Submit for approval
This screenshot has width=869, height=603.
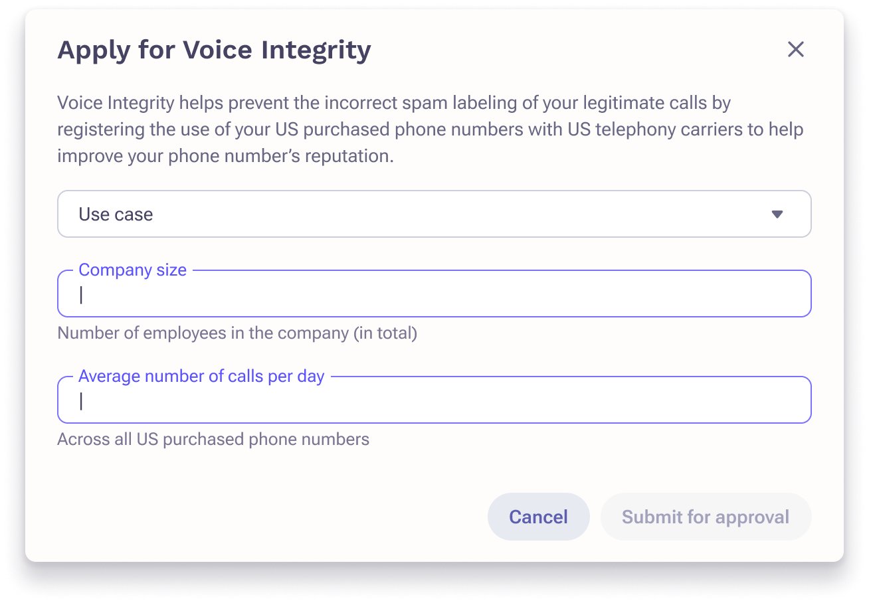pyautogui.click(x=706, y=517)
